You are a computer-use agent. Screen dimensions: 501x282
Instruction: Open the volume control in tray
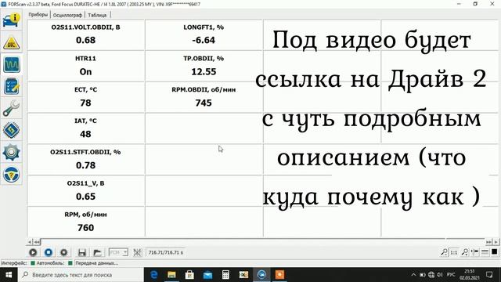click(x=440, y=275)
